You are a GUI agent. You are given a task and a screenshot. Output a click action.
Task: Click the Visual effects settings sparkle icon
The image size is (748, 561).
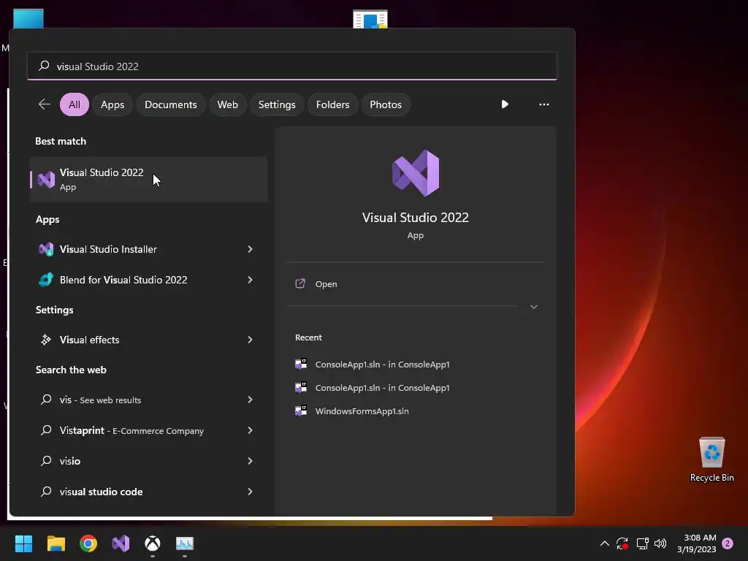click(x=46, y=340)
